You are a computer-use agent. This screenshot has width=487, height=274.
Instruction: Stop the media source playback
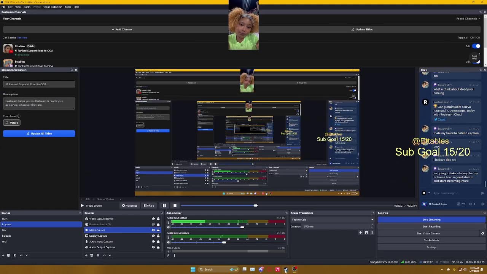click(175, 205)
